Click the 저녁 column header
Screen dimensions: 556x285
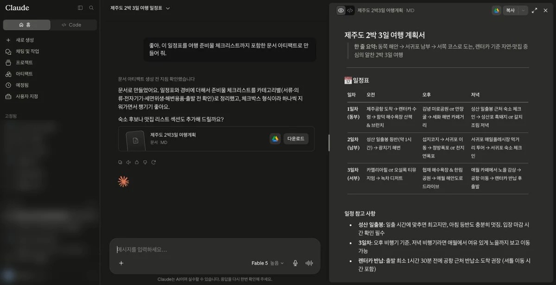coord(475,95)
